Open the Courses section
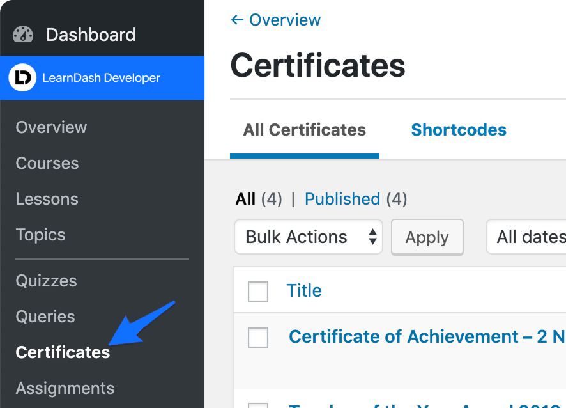 click(47, 163)
